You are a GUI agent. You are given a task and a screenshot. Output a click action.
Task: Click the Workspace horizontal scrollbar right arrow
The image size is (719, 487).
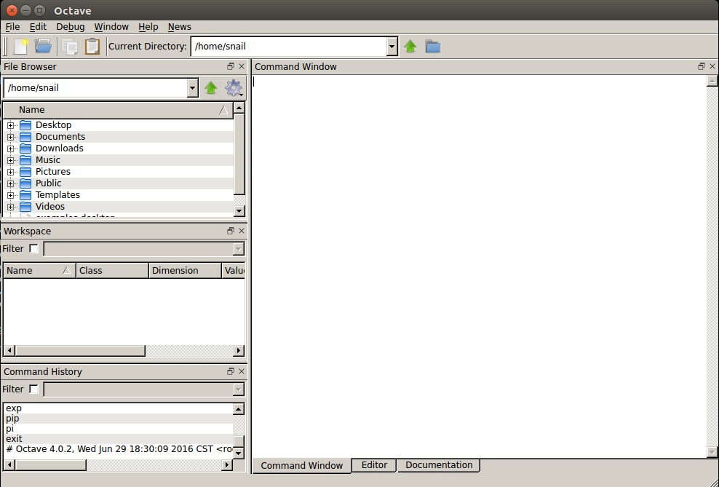click(239, 351)
